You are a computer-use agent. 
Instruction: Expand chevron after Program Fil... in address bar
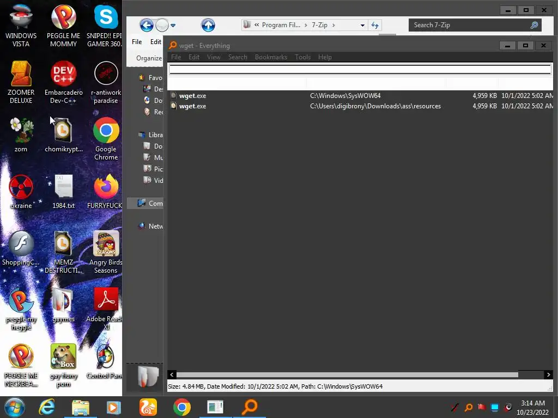click(306, 25)
